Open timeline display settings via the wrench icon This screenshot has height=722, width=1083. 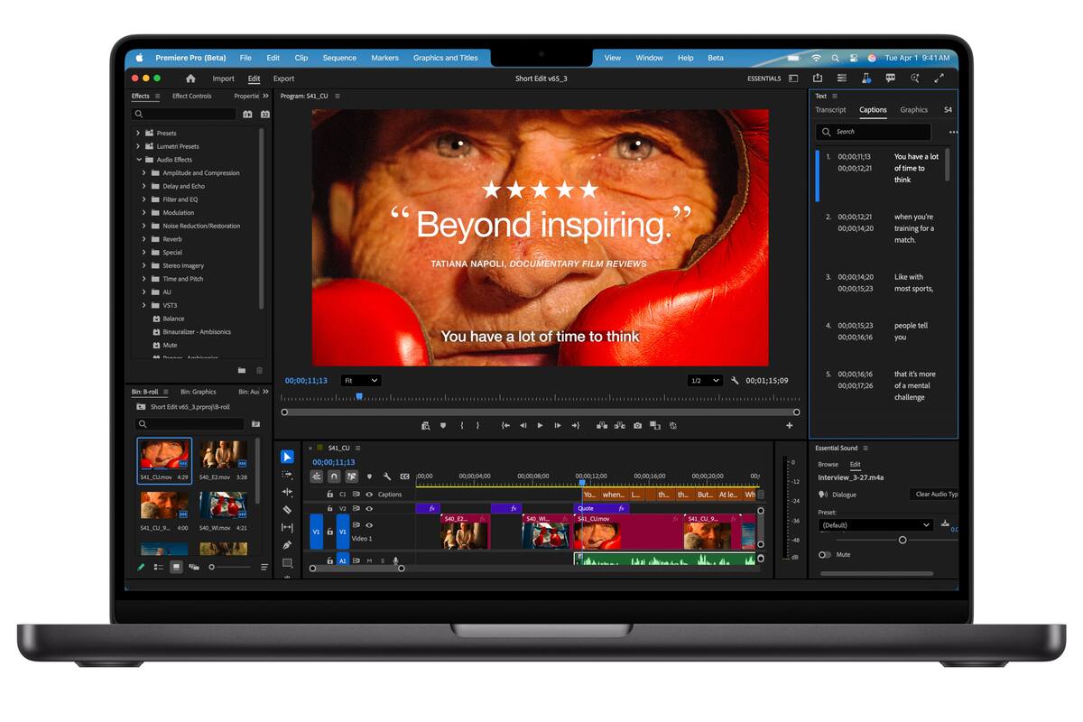point(388,477)
